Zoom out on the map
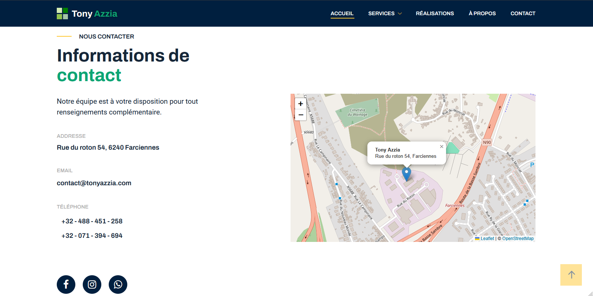Screen dimensions: 593x296 (x=301, y=115)
